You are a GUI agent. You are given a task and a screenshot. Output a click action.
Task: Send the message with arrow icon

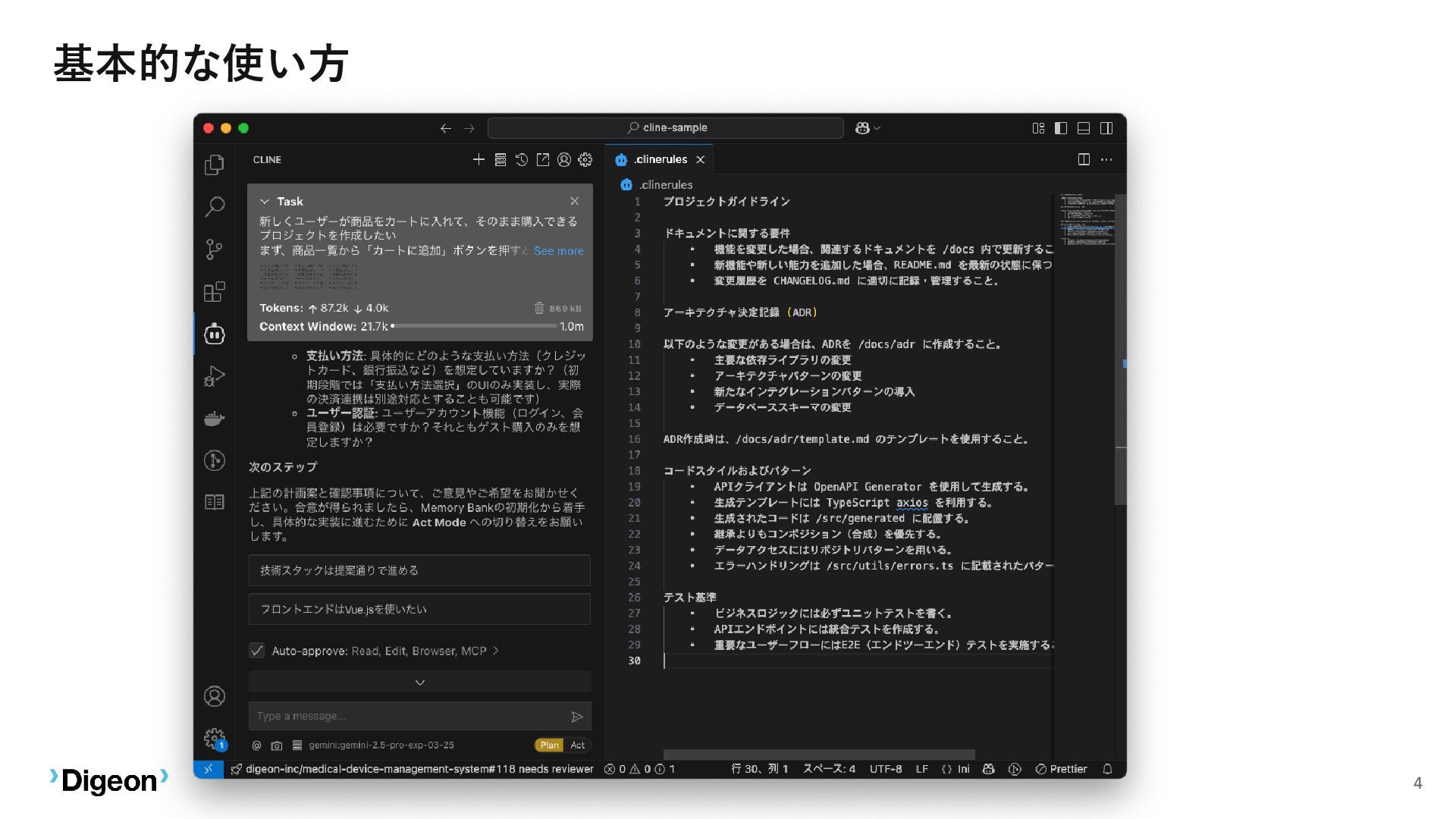[577, 717]
